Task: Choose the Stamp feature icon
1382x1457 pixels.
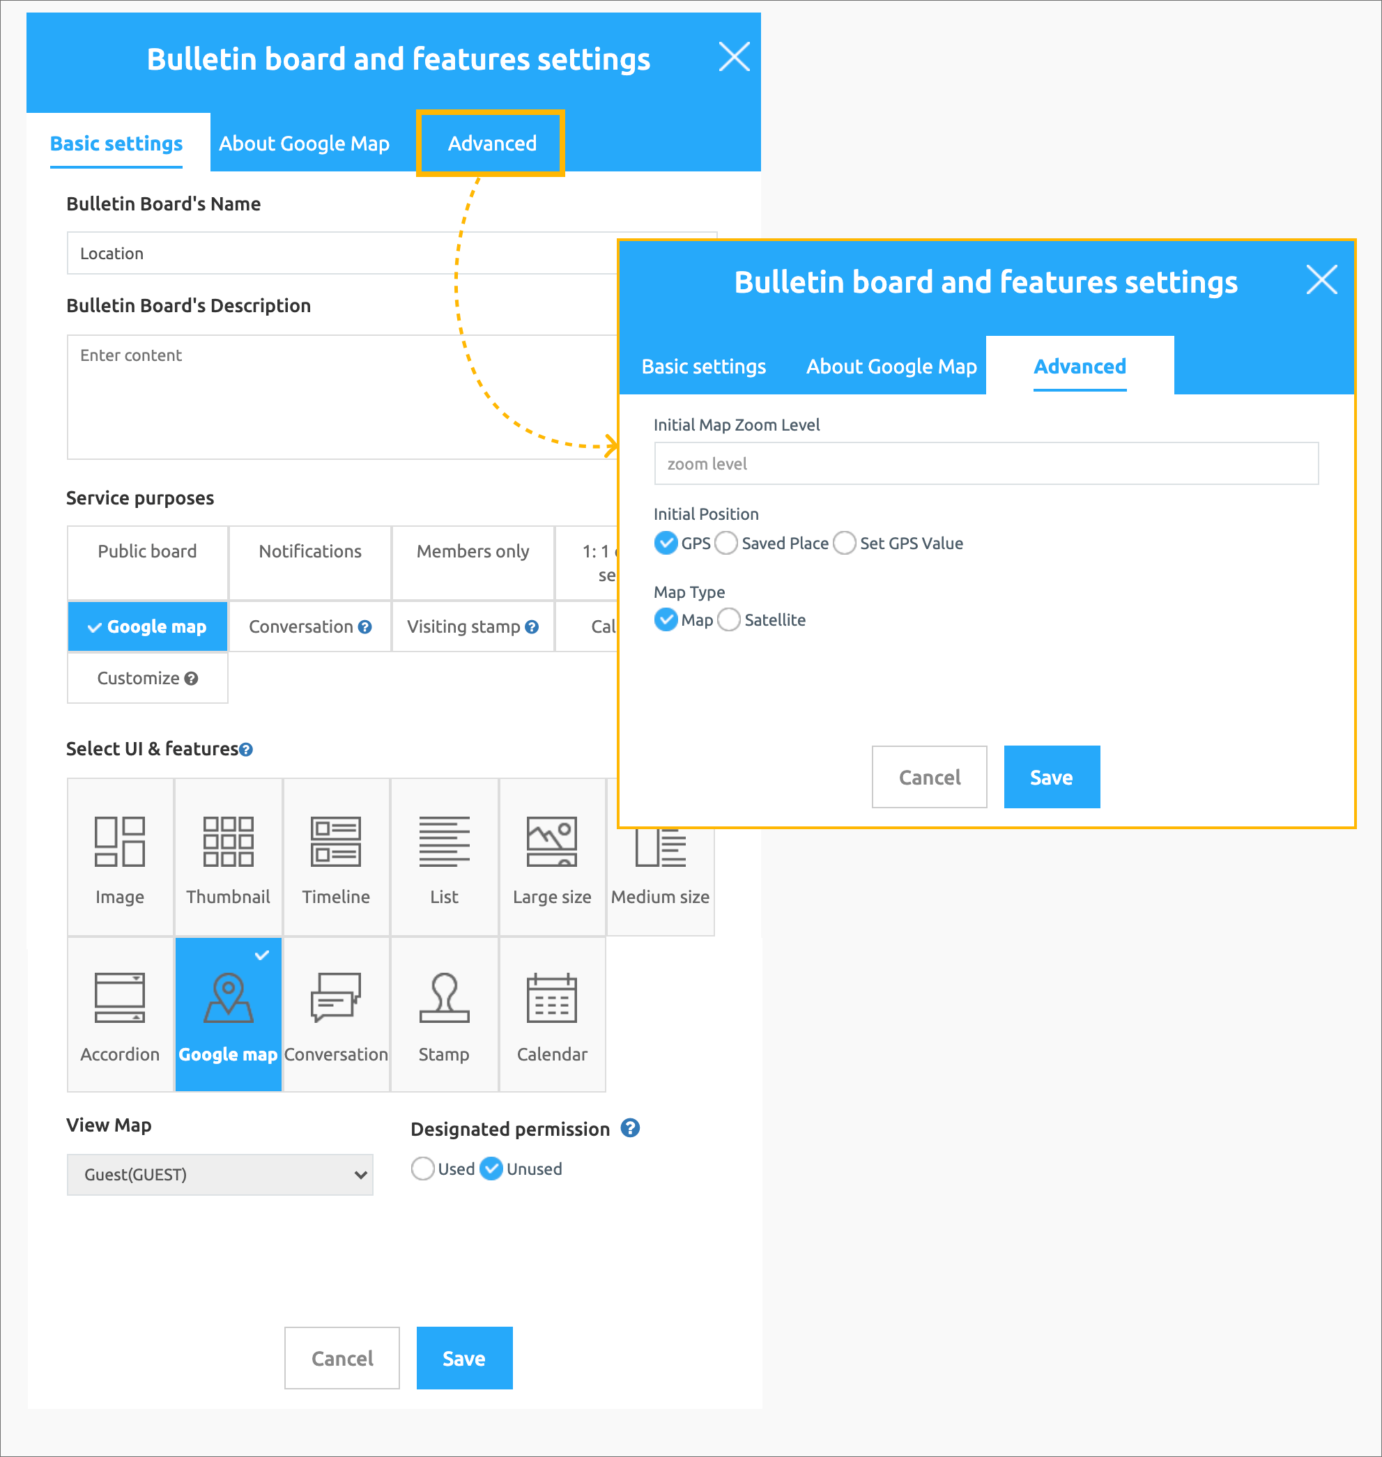Action: 443,998
